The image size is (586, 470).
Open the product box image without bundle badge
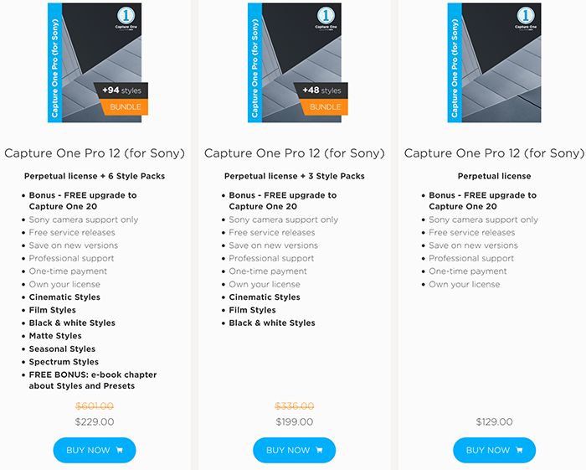(x=494, y=63)
